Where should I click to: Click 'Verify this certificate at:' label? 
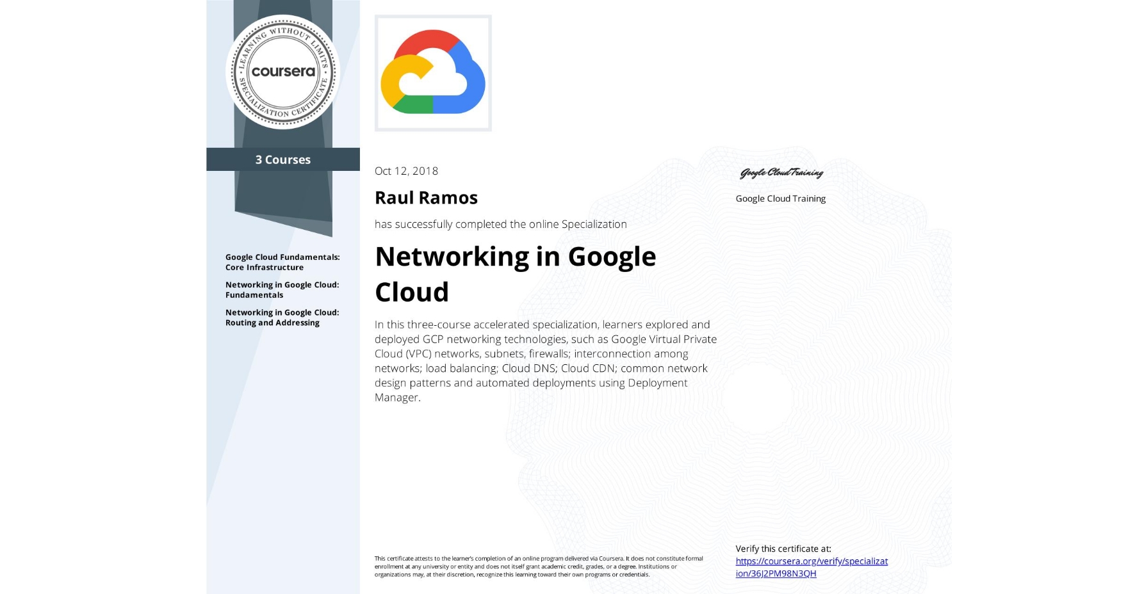[783, 549]
